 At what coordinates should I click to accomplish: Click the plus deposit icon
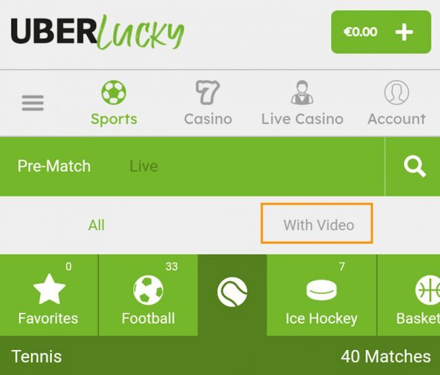click(404, 32)
